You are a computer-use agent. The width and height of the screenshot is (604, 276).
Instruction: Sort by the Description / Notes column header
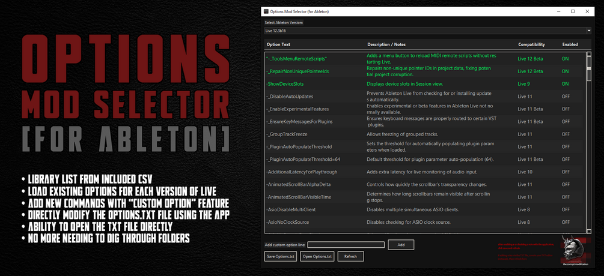(386, 44)
